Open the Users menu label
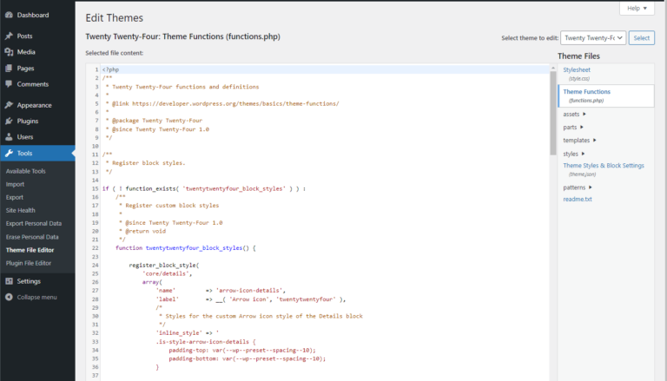 point(25,137)
